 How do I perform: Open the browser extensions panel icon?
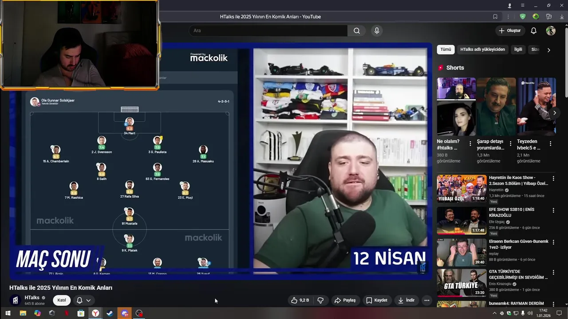tap(549, 17)
